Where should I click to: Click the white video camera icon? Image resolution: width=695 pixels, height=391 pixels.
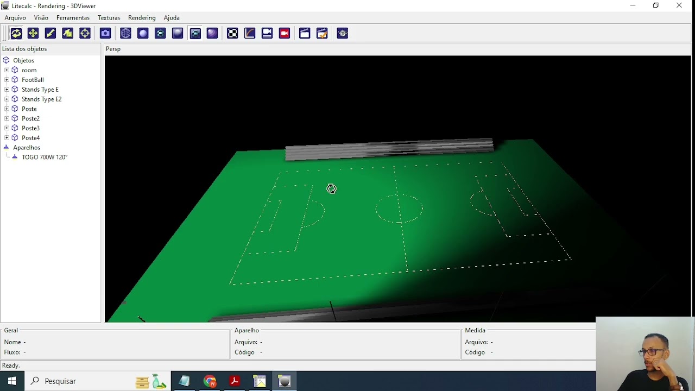(267, 34)
